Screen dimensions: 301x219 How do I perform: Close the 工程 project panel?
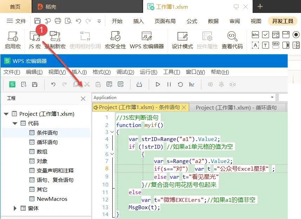pyautogui.click(x=83, y=99)
